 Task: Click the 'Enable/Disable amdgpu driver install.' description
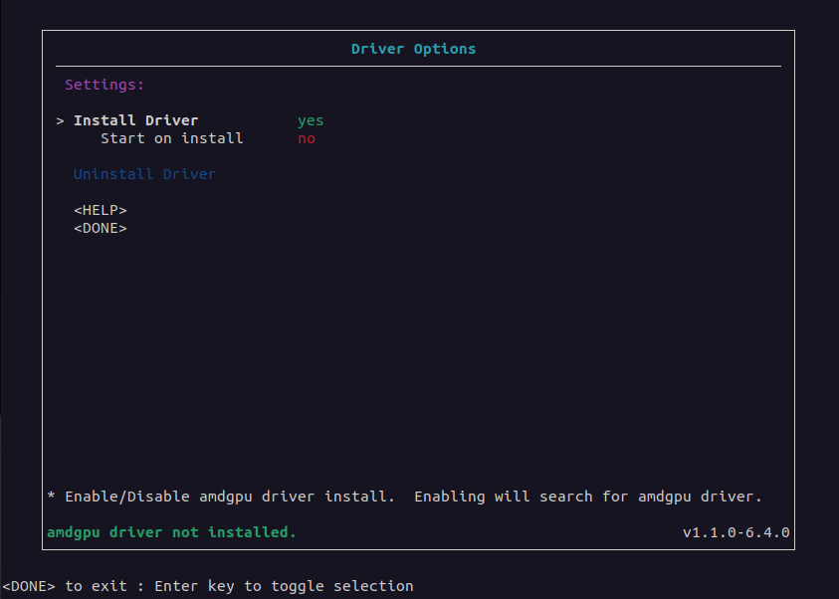point(230,496)
